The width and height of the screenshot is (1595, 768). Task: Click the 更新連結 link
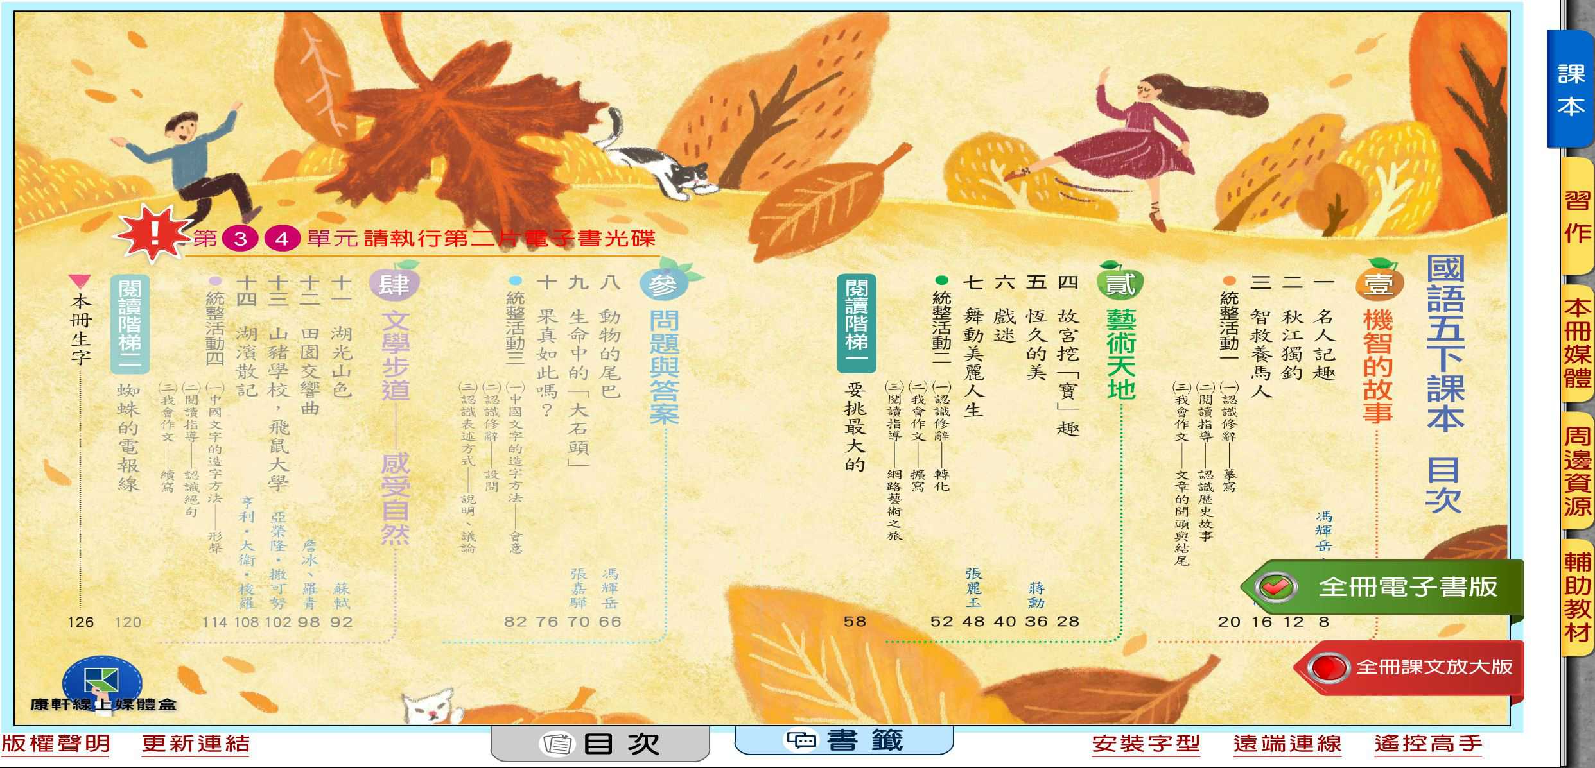pos(196,744)
